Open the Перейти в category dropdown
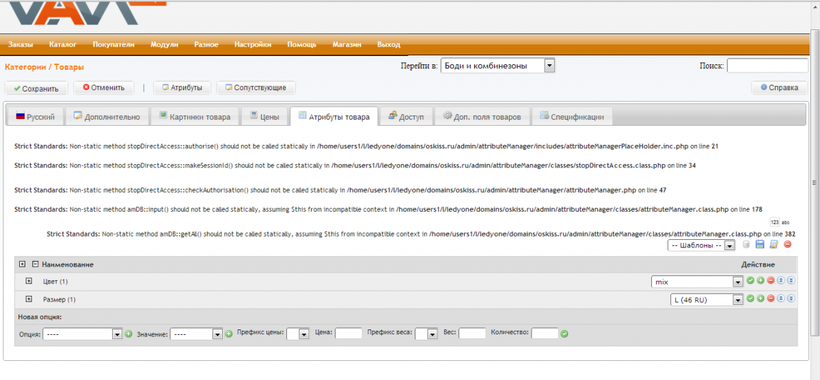The width and height of the screenshot is (820, 380). pyautogui.click(x=497, y=66)
